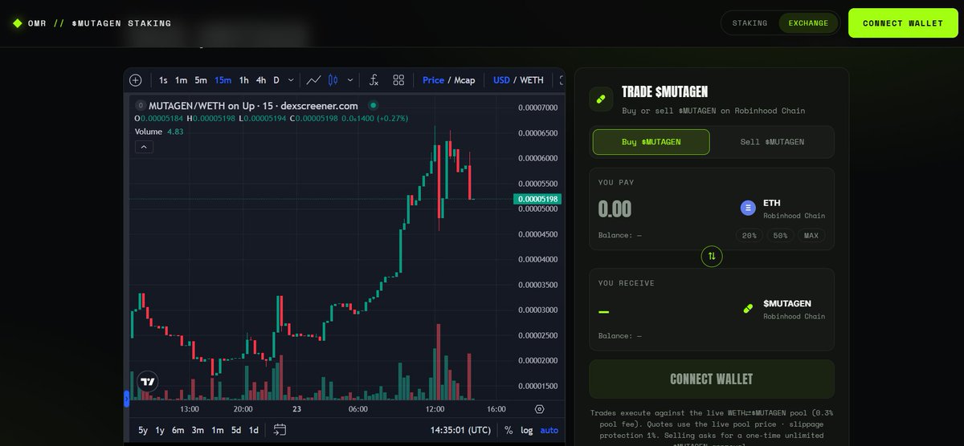The width and height of the screenshot is (964, 446).
Task: Set chart range to 5d
Action: (x=236, y=430)
